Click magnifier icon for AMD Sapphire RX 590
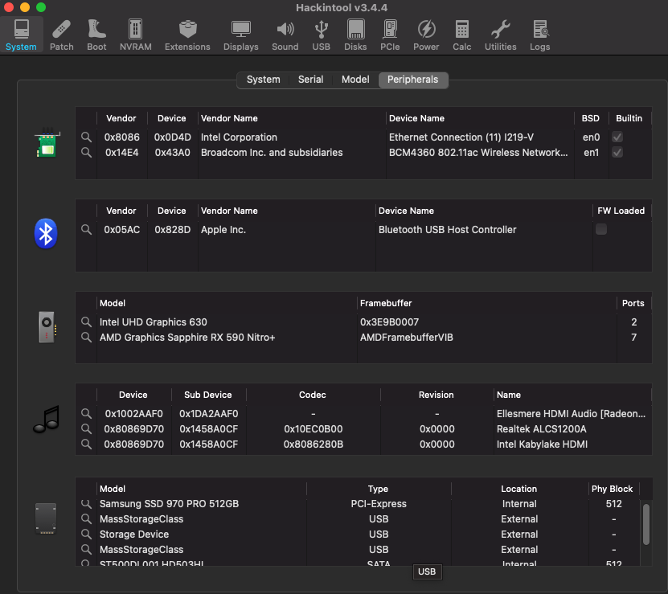 point(87,337)
